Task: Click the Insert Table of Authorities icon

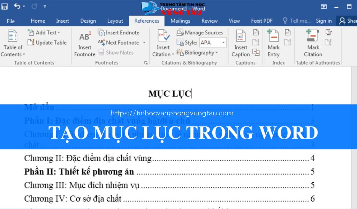Action: tap(328, 32)
